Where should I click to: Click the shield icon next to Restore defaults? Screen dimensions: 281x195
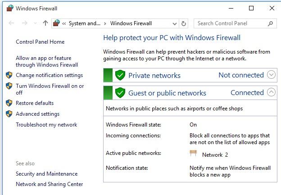pos(9,103)
